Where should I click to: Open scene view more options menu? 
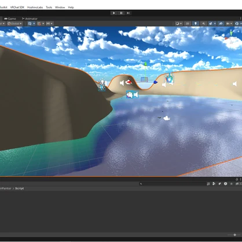coord(240,19)
